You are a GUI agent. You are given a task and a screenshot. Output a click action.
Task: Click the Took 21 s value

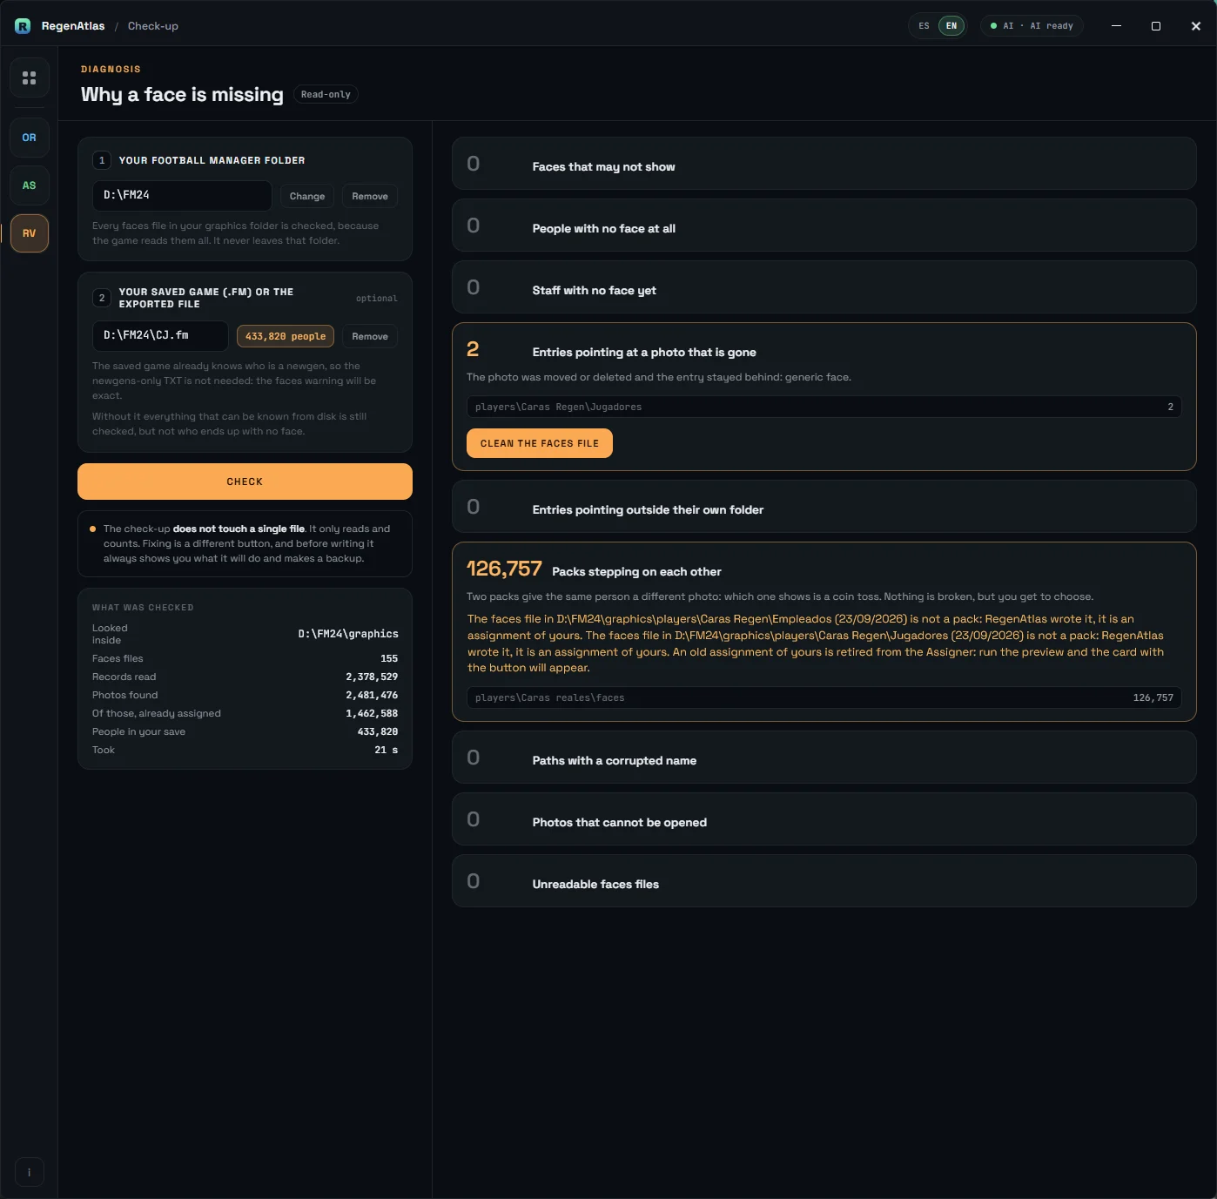(x=387, y=750)
